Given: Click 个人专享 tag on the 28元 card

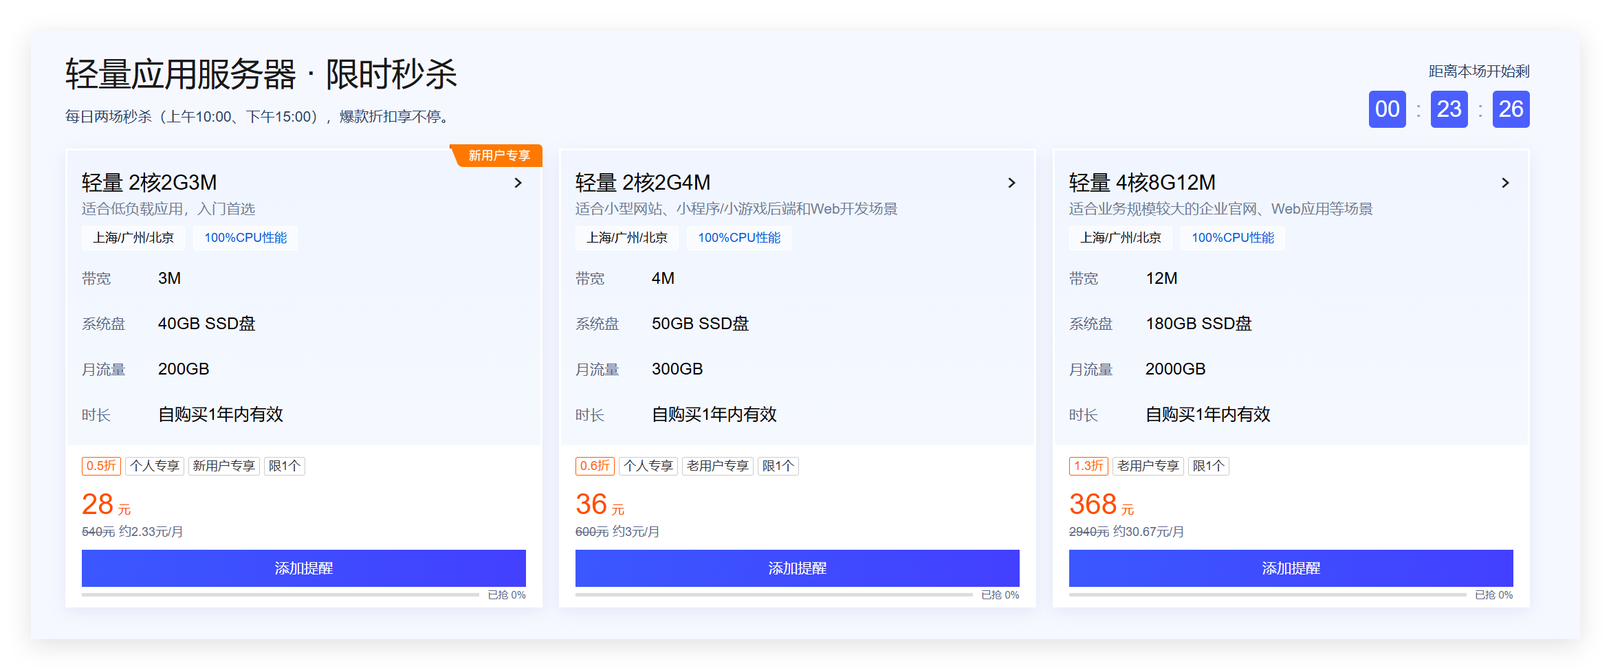Looking at the screenshot, I should point(155,466).
